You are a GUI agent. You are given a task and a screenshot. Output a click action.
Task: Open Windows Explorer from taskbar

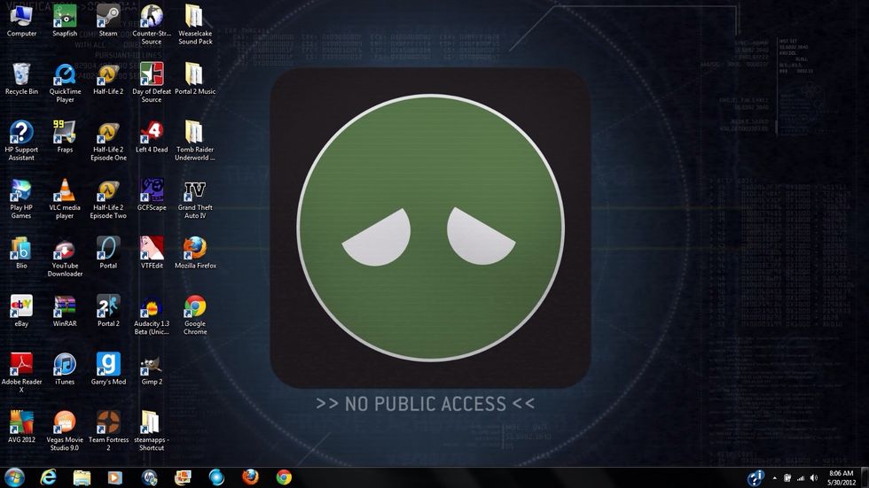82,477
